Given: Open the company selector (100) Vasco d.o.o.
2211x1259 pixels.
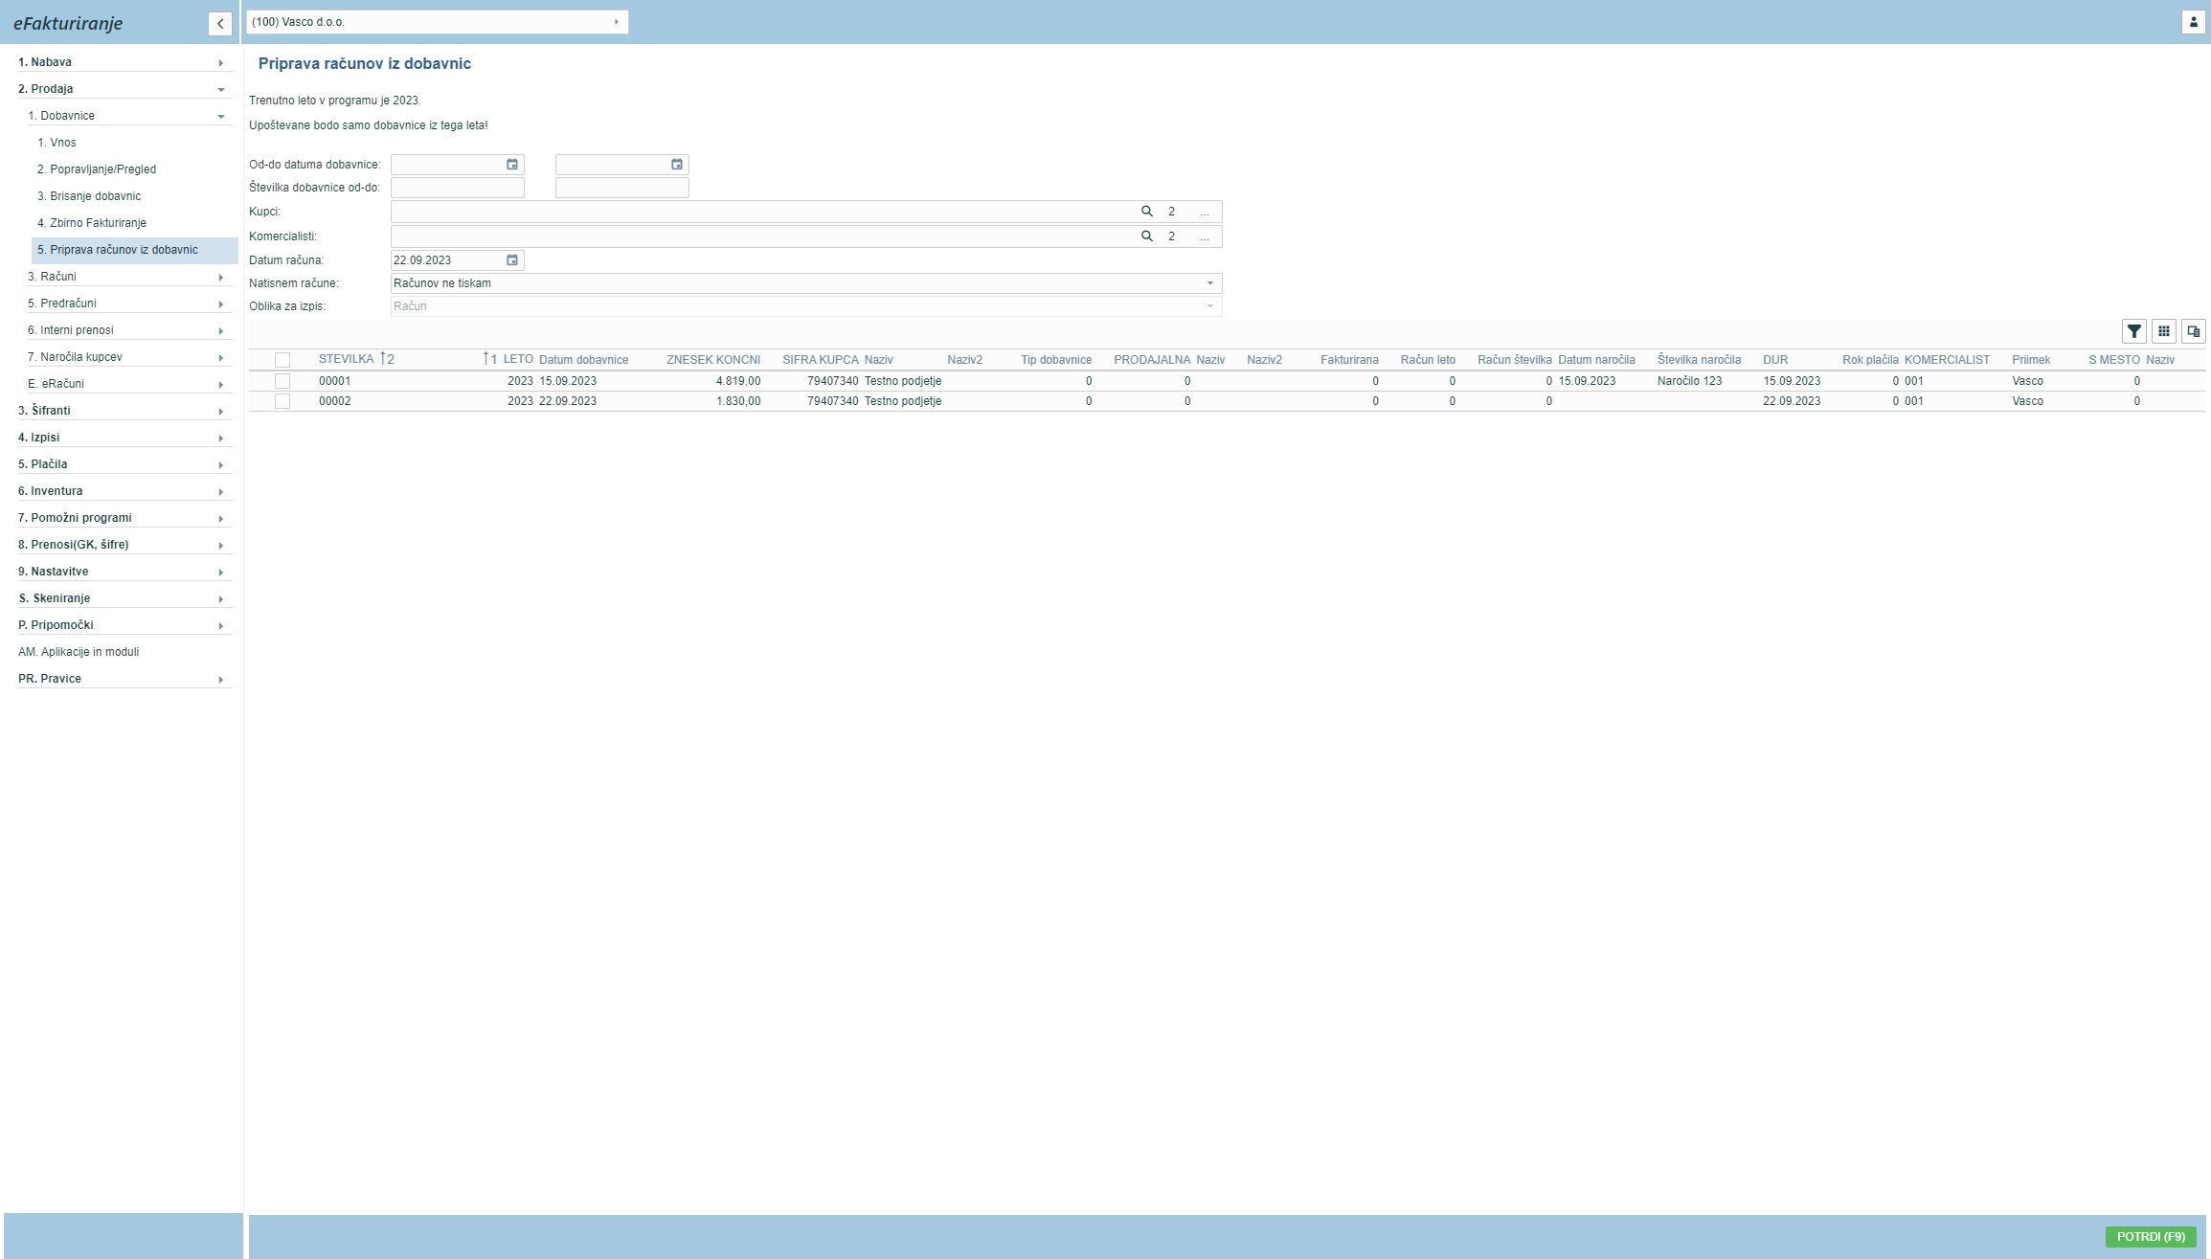Looking at the screenshot, I should [438, 22].
